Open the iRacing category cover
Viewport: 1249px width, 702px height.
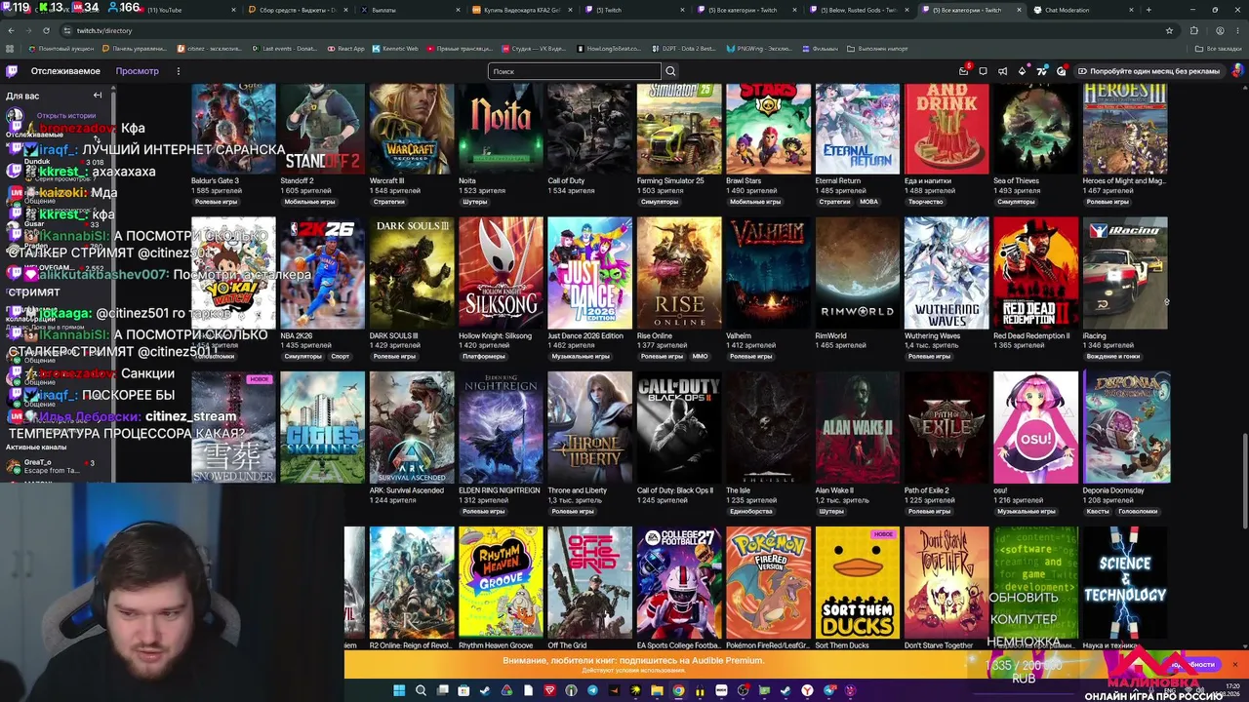tap(1125, 273)
